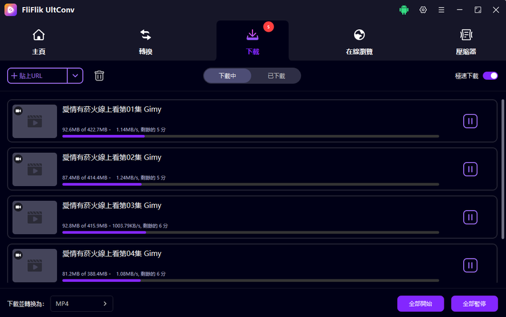Click the trash delete icon
Viewport: 506px width, 317px height.
99,76
